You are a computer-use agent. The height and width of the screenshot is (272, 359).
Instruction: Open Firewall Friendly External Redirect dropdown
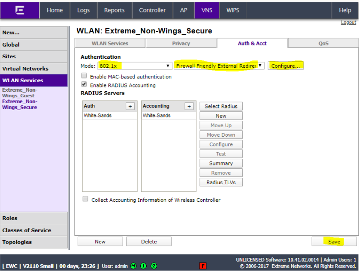tap(219, 66)
